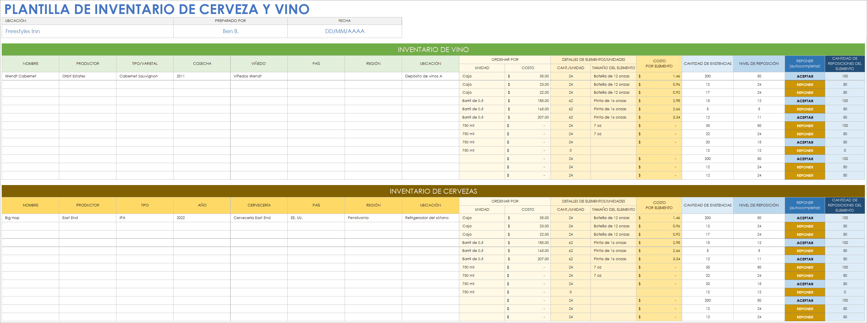Click wine table cost cell '185.00'
Viewport: 867px width, 323px height.
click(528, 101)
